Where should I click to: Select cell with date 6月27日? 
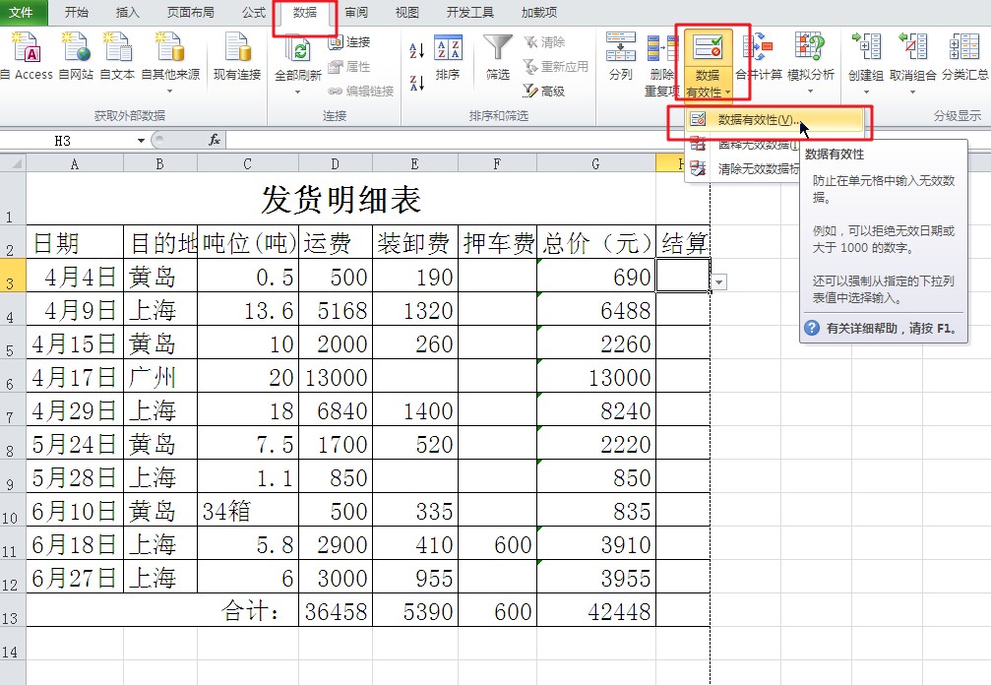[75, 577]
